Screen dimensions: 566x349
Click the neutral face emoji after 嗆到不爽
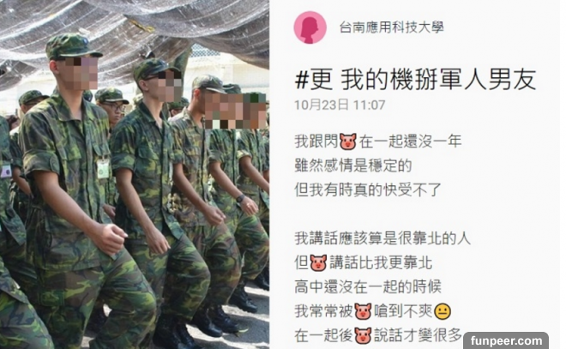point(443,312)
